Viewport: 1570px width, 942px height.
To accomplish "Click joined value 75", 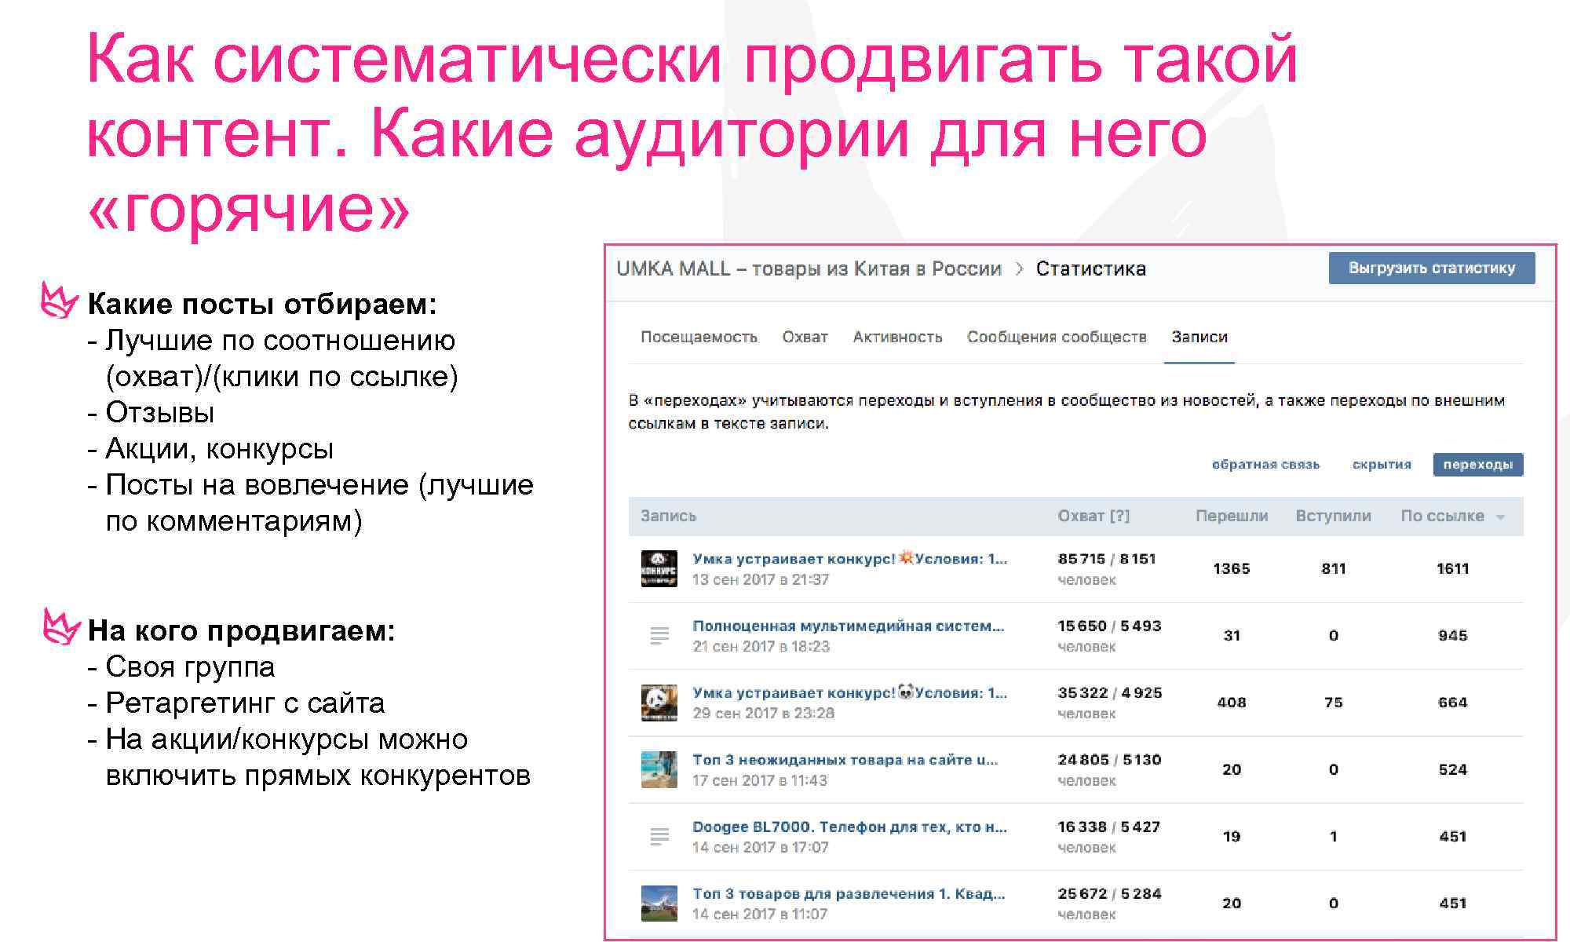I will pyautogui.click(x=1333, y=703).
